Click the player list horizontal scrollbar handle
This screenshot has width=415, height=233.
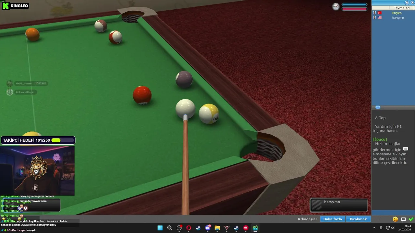[378, 107]
